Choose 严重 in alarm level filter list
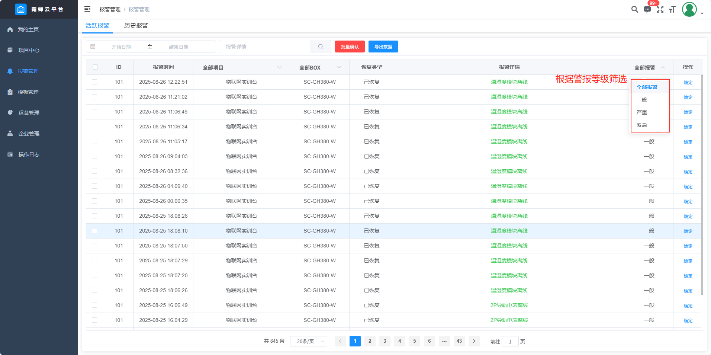This screenshot has height=355, width=711. click(x=642, y=112)
